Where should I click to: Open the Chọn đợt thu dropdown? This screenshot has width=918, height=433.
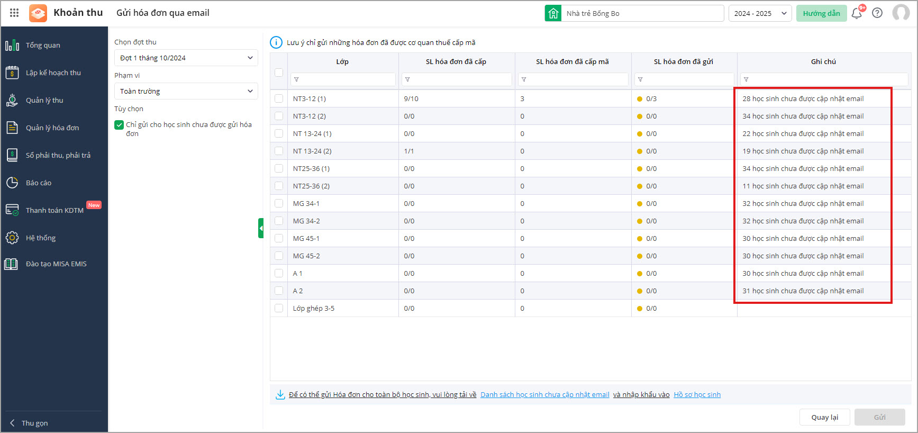pos(186,58)
